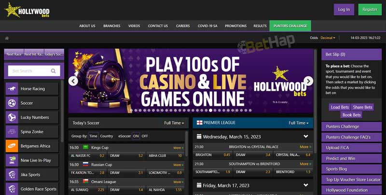Click the Bet Search input field
Screen dimensions: 386x195
point(30,71)
